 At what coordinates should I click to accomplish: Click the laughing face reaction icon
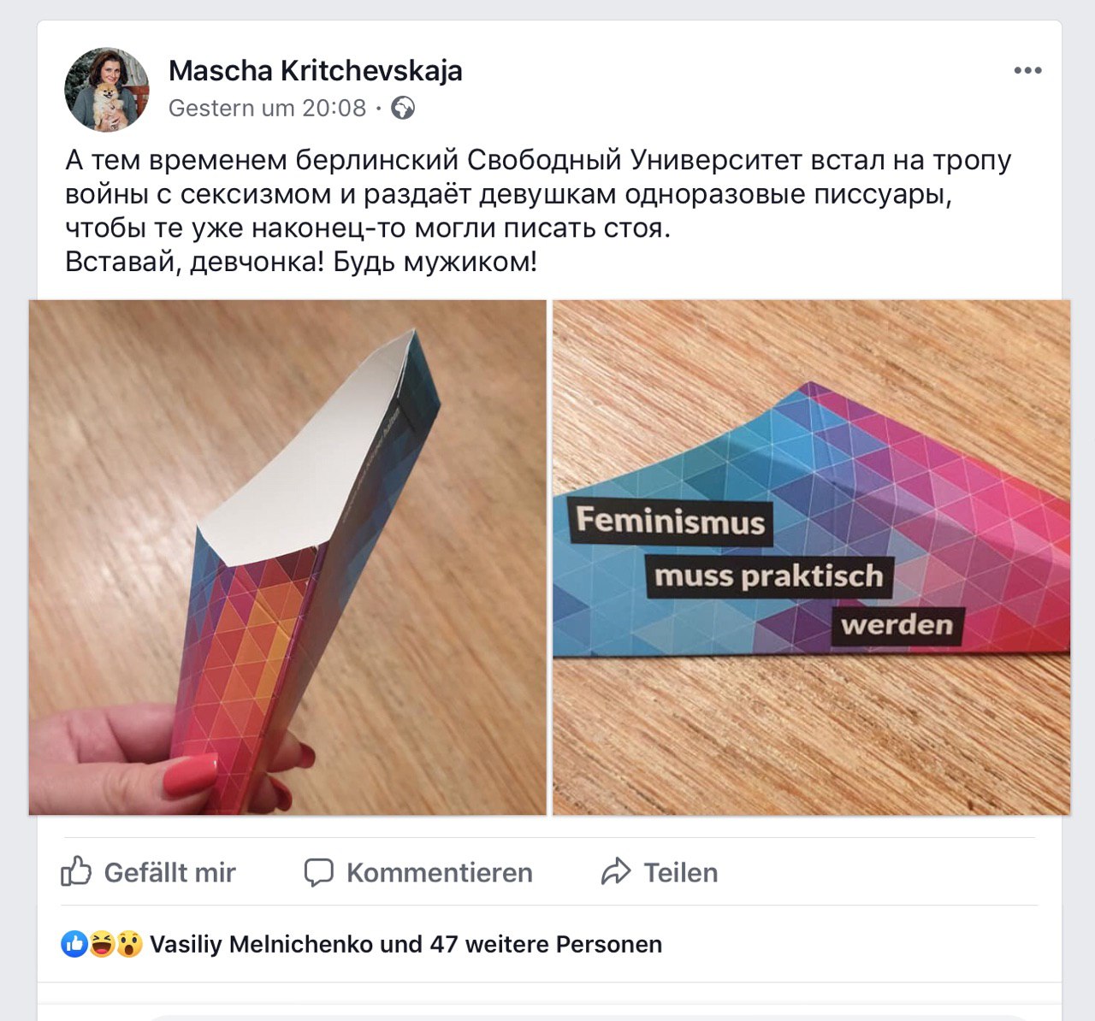tap(102, 944)
